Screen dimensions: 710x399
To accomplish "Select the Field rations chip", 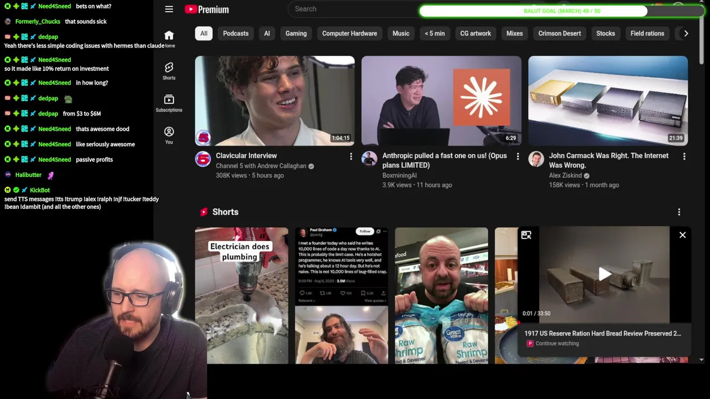I will click(x=647, y=33).
